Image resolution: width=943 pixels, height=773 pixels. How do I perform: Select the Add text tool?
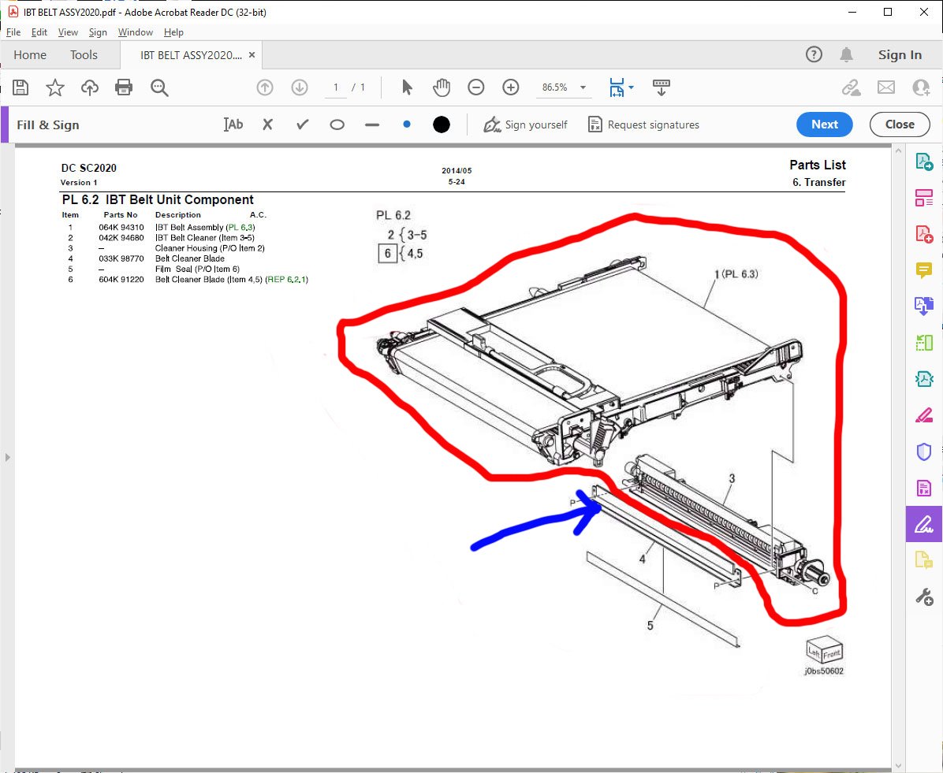(233, 124)
